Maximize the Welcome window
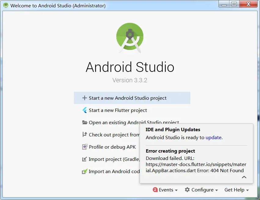The height and width of the screenshot is (200, 260). point(234,4)
